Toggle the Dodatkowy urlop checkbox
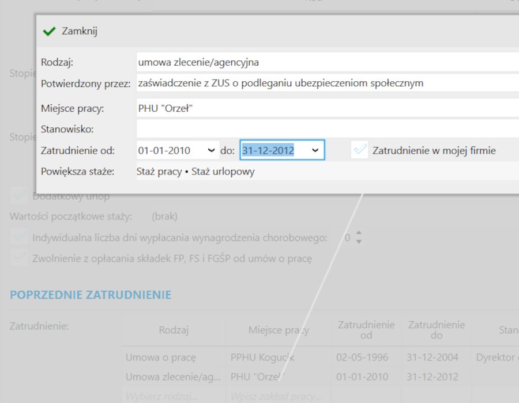This screenshot has height=403, width=519. pyautogui.click(x=20, y=196)
